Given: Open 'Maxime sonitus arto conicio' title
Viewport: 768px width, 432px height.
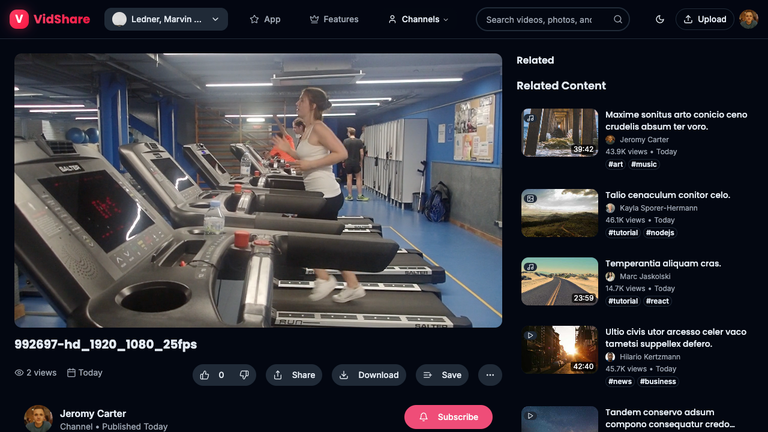Looking at the screenshot, I should pyautogui.click(x=676, y=121).
